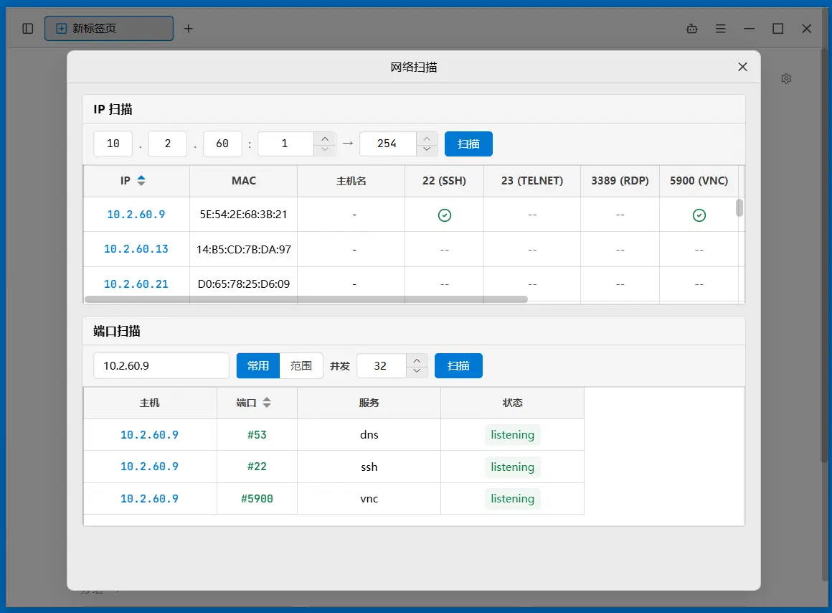Start IP scan with 扫描 button
This screenshot has width=832, height=613.
pos(468,144)
